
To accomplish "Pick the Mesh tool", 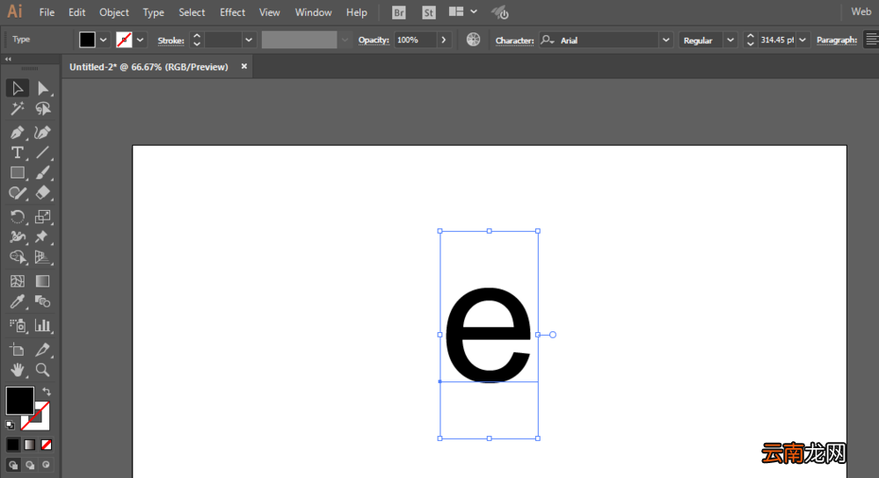I will tap(18, 281).
